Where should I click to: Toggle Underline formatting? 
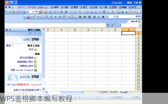tap(95, 17)
